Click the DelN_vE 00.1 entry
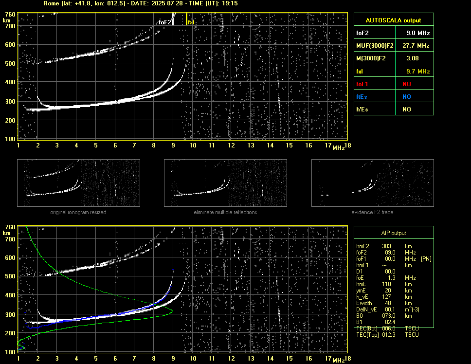This screenshot has width=471, height=364. [388, 309]
